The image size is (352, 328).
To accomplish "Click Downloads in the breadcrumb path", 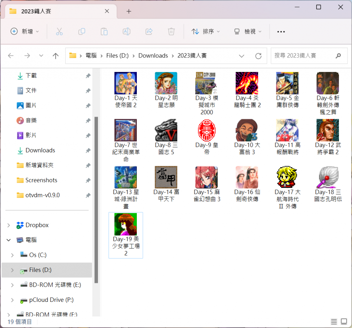I will tap(153, 55).
